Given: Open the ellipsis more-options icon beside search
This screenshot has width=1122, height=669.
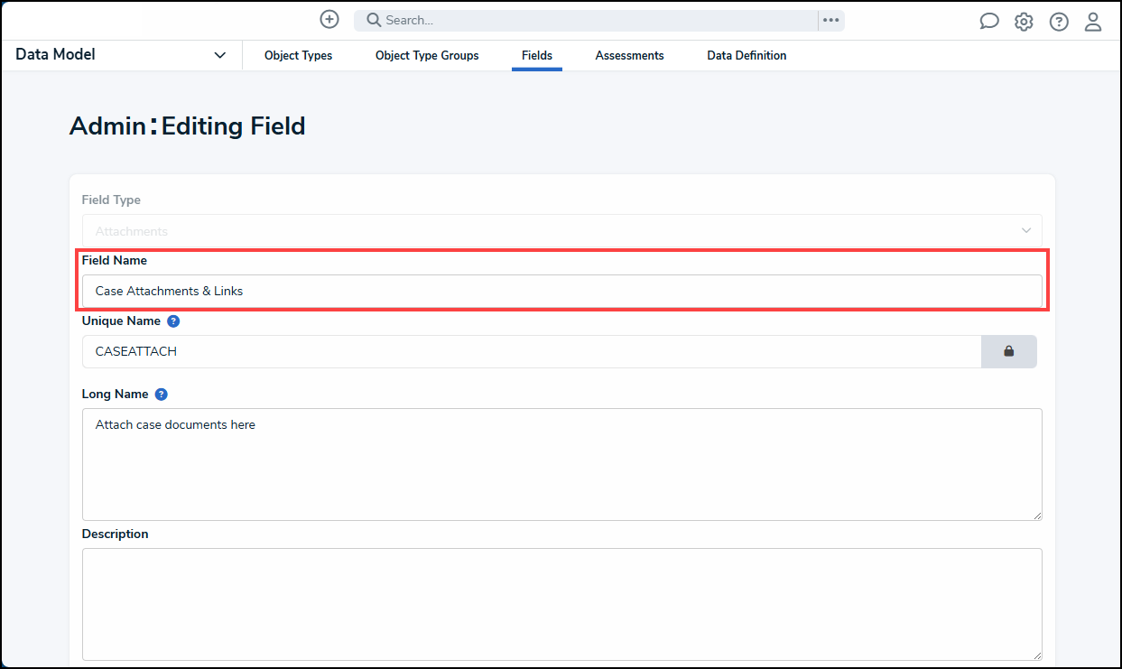Looking at the screenshot, I should [830, 20].
